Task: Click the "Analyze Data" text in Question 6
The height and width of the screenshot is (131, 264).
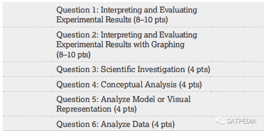Action: (125, 124)
